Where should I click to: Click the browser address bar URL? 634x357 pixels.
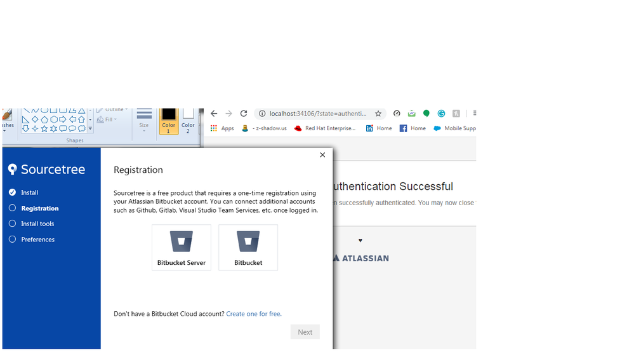pos(318,114)
